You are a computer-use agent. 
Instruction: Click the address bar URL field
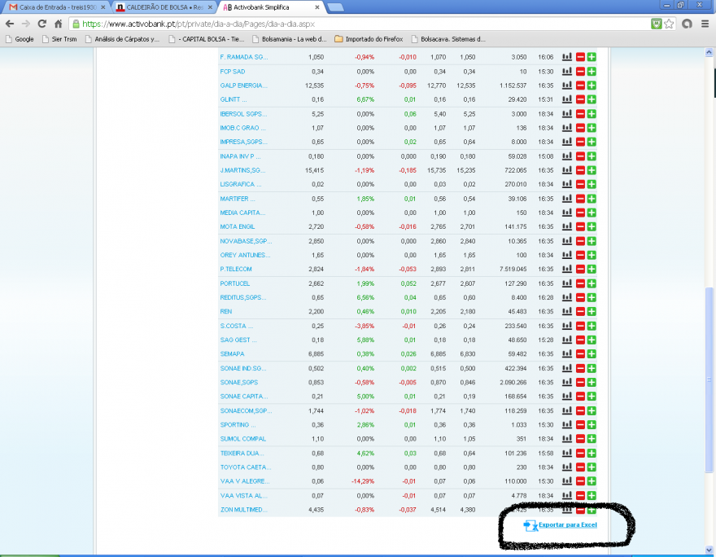tap(360, 24)
